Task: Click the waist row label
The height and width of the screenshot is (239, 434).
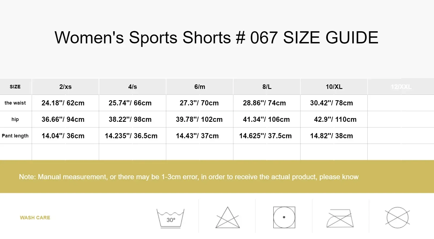Action: pos(15,103)
